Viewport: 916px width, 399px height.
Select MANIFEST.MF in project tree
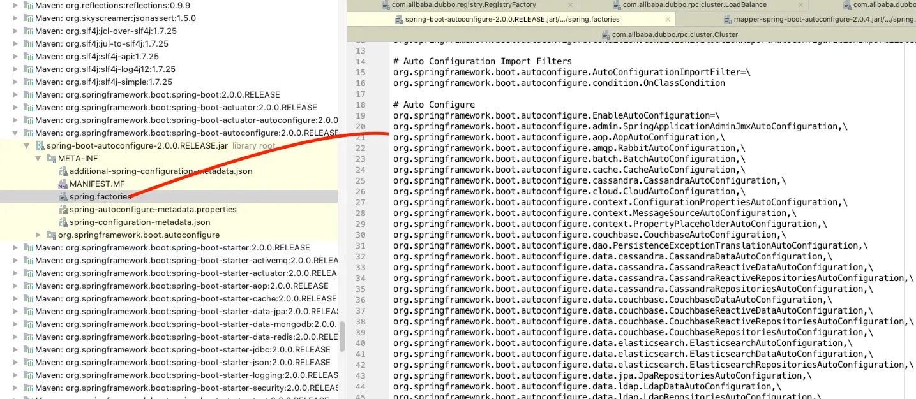tap(97, 184)
